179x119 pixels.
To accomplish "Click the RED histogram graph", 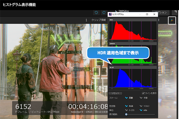I will (x=133, y=31).
